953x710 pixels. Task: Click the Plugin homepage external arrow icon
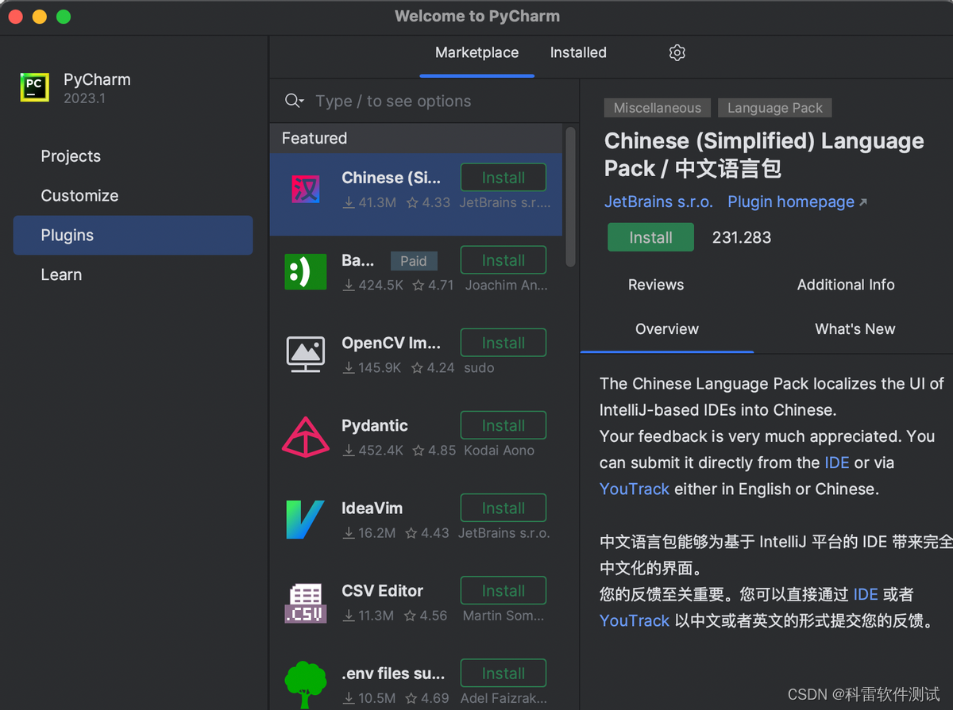863,202
